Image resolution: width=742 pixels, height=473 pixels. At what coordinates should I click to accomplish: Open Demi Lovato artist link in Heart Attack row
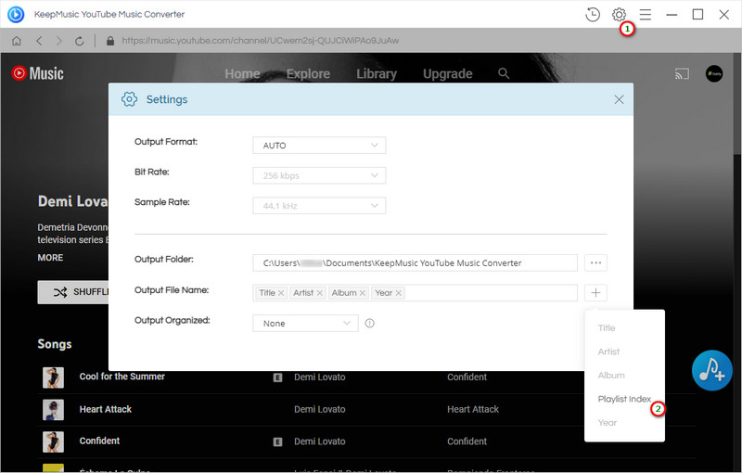coord(319,409)
